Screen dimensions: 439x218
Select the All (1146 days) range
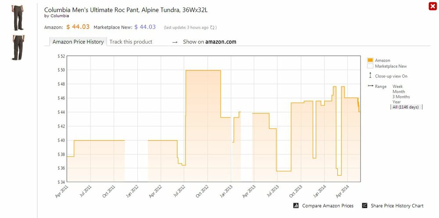point(406,107)
